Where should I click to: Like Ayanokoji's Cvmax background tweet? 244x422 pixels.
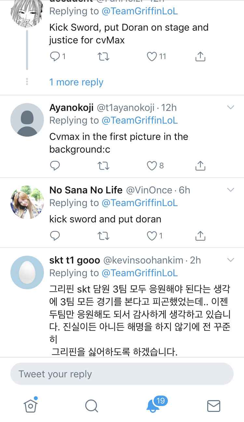(x=152, y=166)
